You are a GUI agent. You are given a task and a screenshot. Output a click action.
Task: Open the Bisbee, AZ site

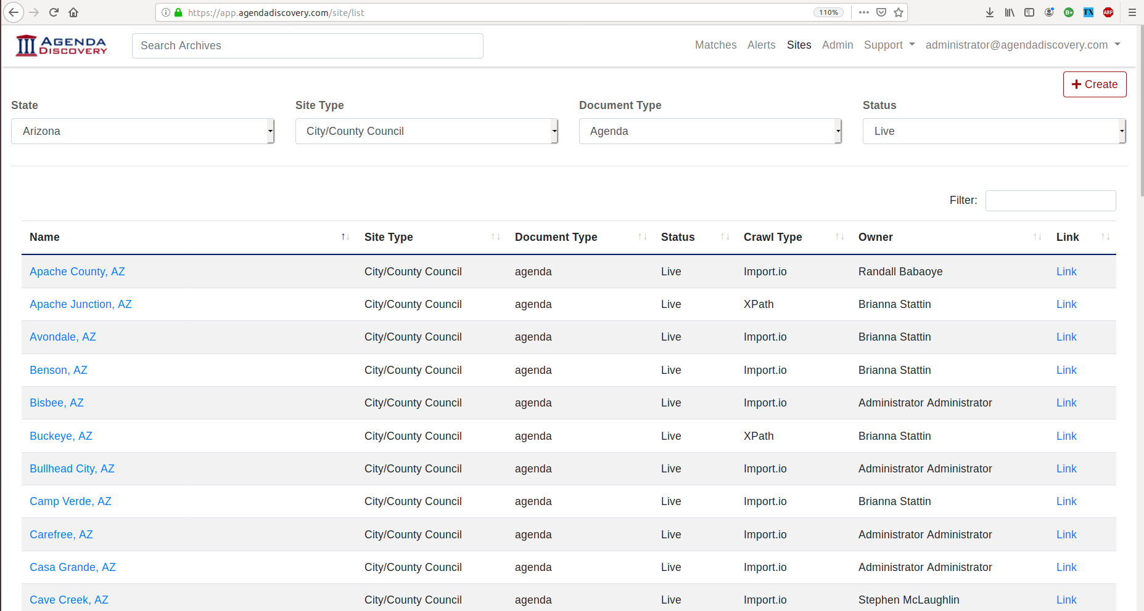click(57, 403)
